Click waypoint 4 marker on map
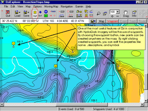This screenshot has width=148, height=111. [55, 66]
